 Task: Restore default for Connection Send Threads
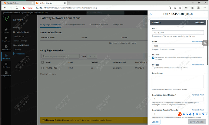198,95
